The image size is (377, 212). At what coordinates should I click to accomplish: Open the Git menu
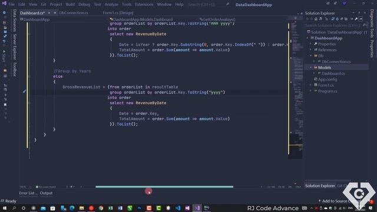click(x=43, y=4)
